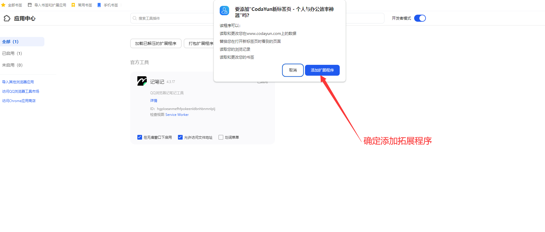Click the www.codayun.com data permission line
This screenshot has width=545, height=232.
[x=258, y=33]
